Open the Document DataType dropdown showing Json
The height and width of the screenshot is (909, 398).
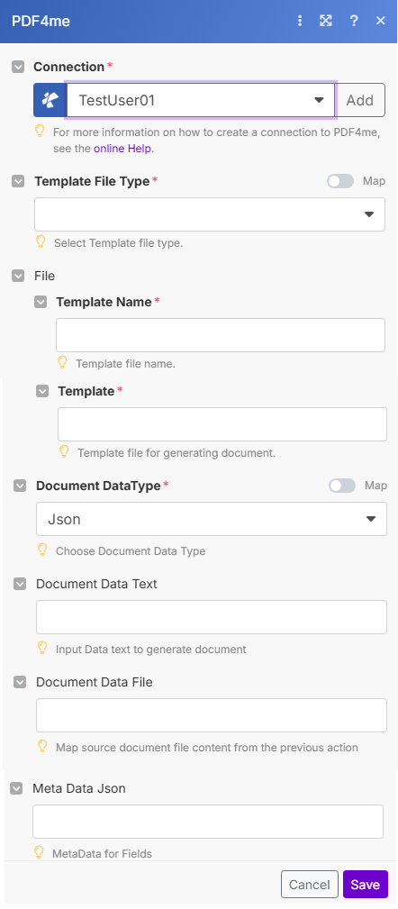point(212,519)
